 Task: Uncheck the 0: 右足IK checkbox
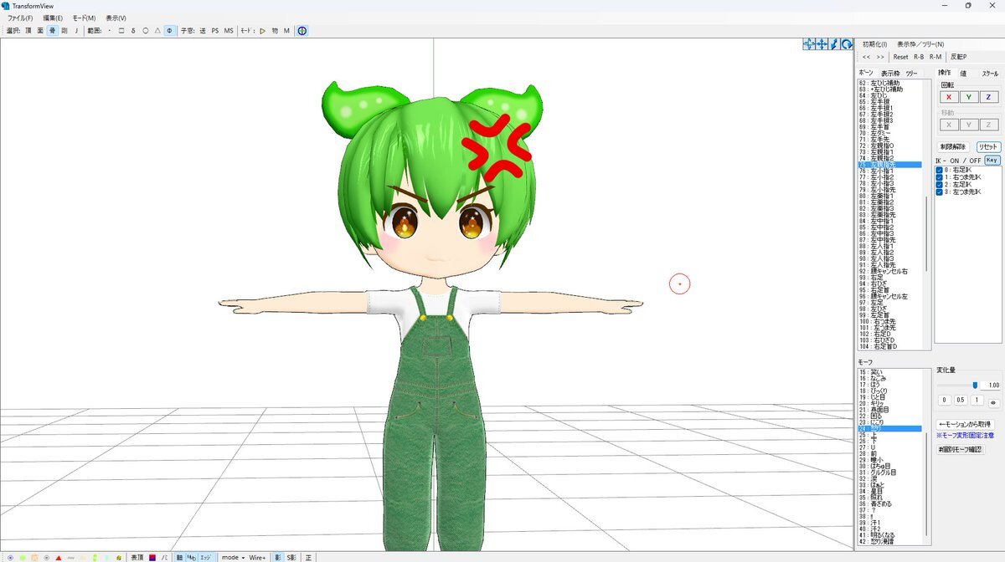[x=940, y=170]
